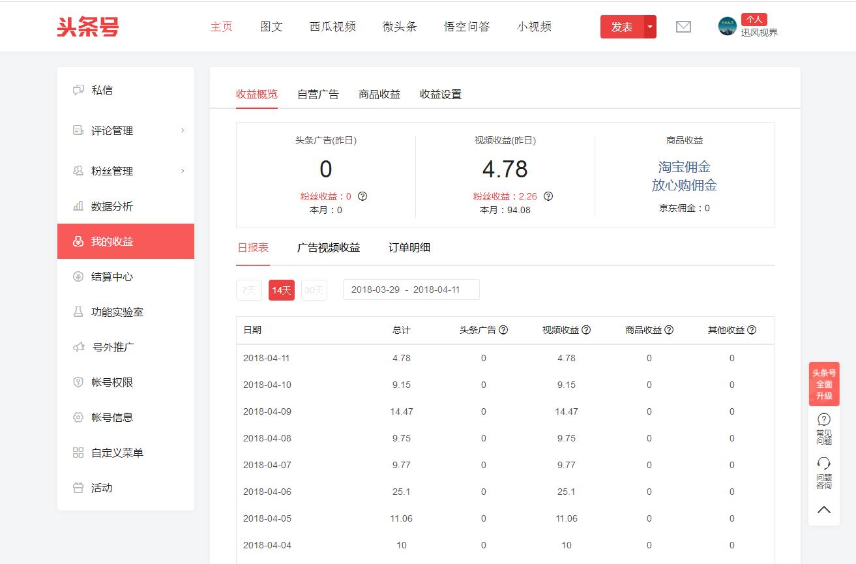Switch to 收益设置 tab
This screenshot has height=564, width=856.
pos(441,94)
